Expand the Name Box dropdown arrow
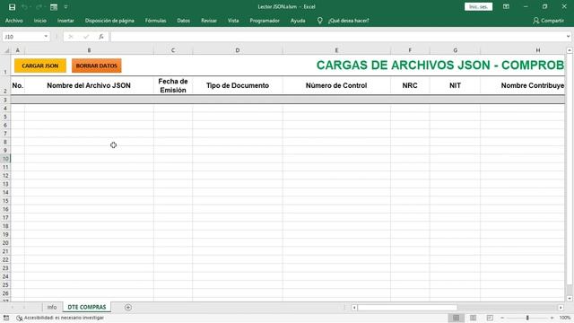 (46, 37)
